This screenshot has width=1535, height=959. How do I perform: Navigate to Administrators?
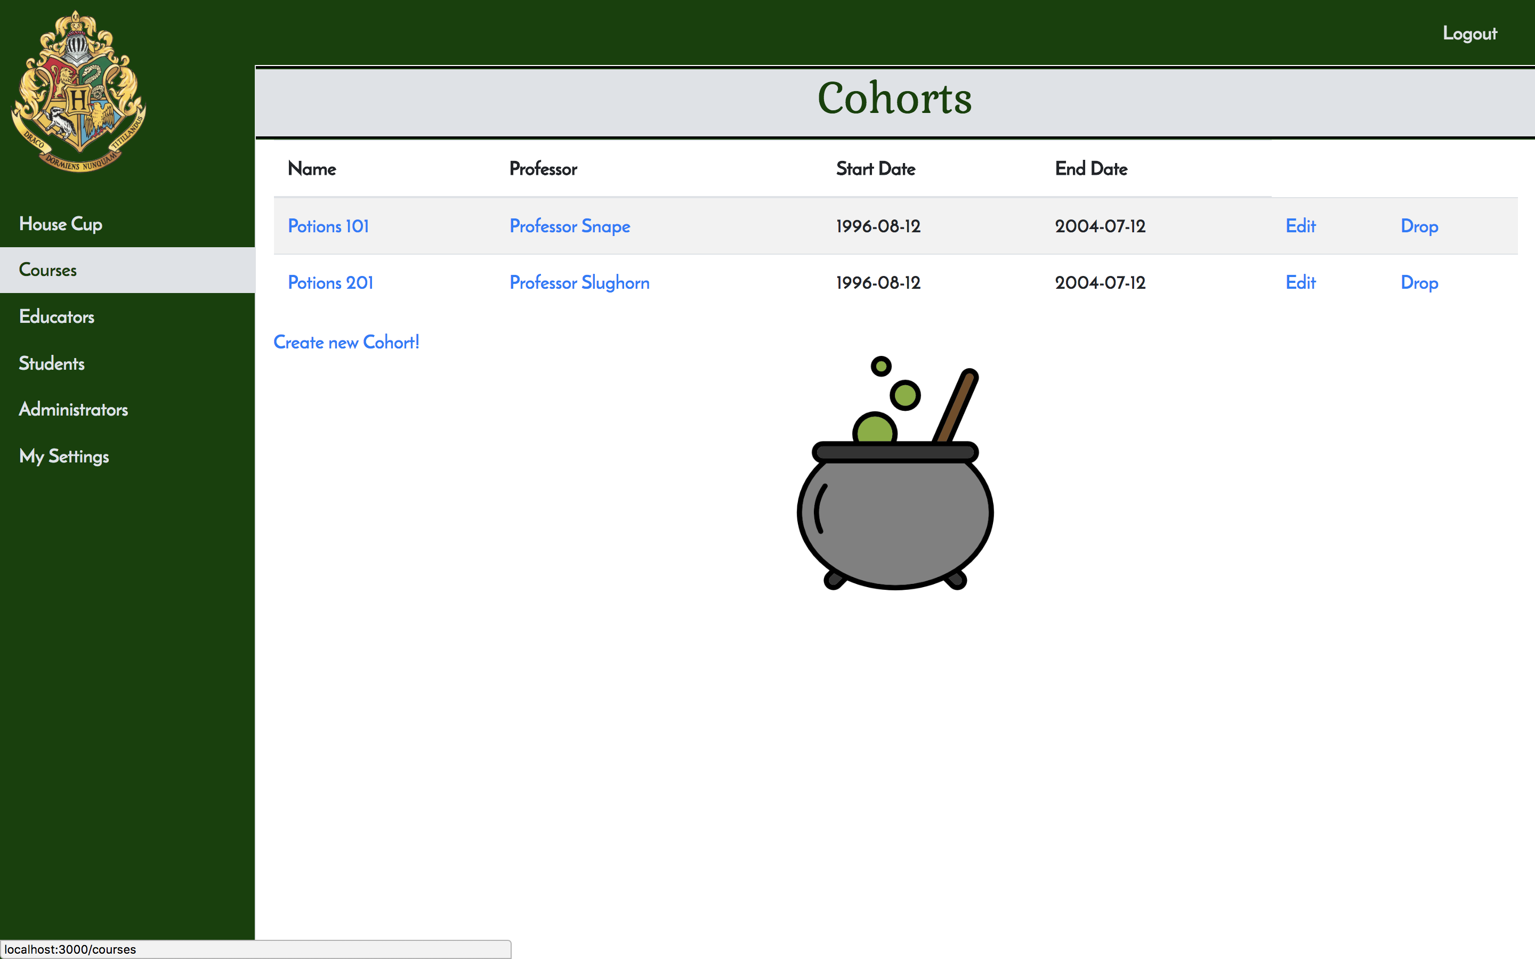tap(74, 410)
